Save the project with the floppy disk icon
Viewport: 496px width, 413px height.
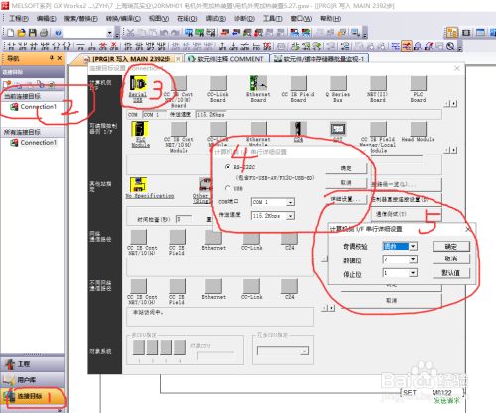[32, 33]
